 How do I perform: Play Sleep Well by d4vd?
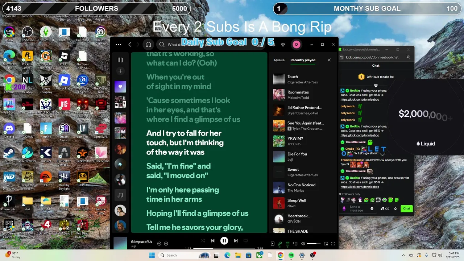pos(304,203)
